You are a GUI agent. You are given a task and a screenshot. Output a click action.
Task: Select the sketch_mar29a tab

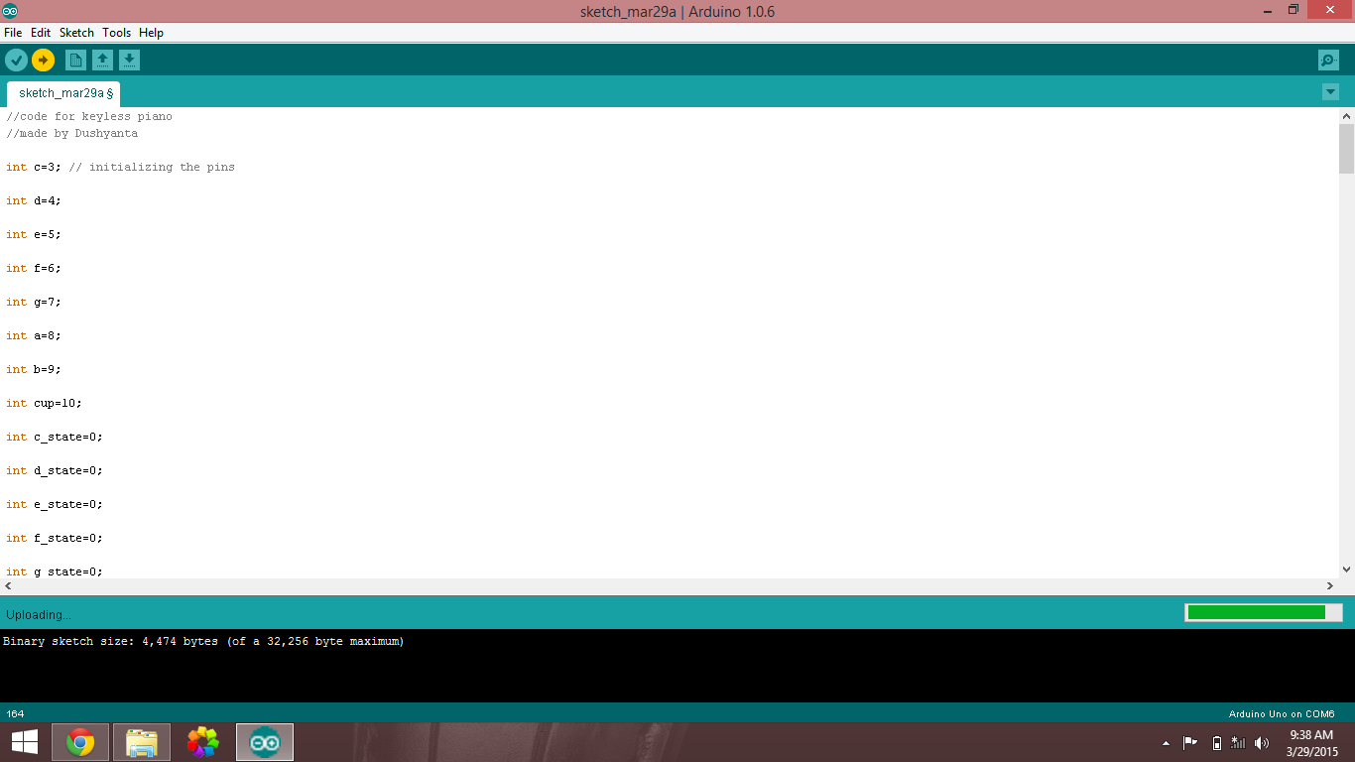coord(64,93)
